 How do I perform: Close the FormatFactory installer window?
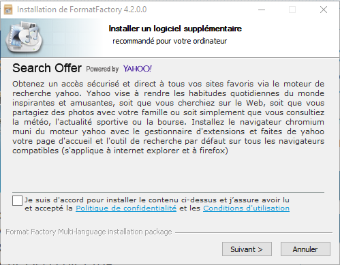(x=324, y=10)
